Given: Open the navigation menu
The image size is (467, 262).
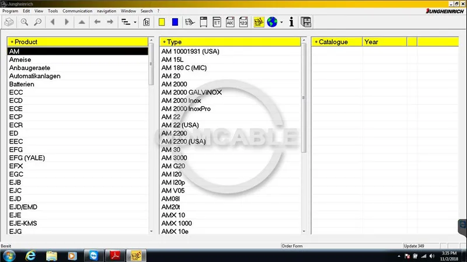Looking at the screenshot, I should click(106, 11).
